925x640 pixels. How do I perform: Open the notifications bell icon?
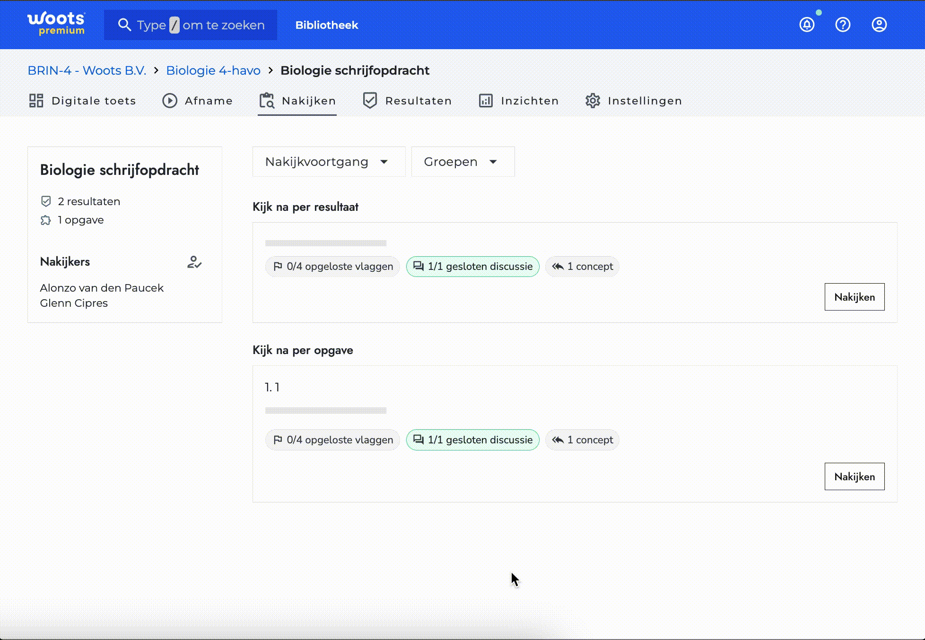coord(807,25)
